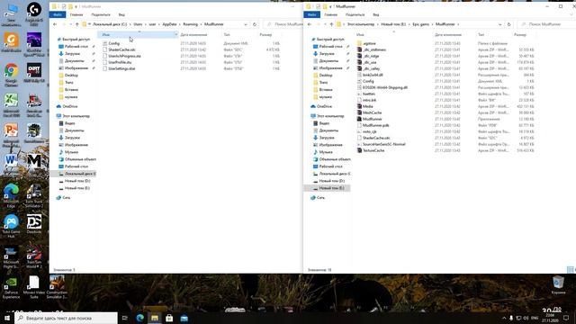
Task: Sort by Размер column in right window
Action: pyautogui.click(x=520, y=34)
